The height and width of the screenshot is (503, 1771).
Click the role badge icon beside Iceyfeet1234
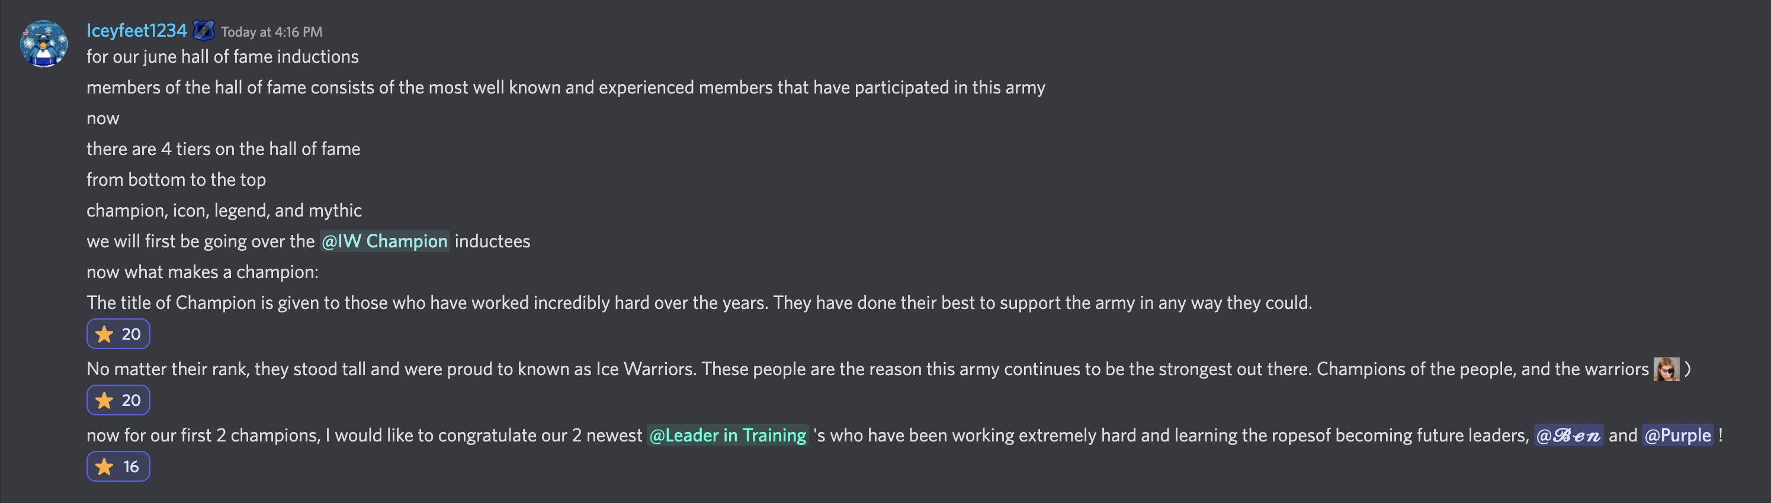(204, 31)
